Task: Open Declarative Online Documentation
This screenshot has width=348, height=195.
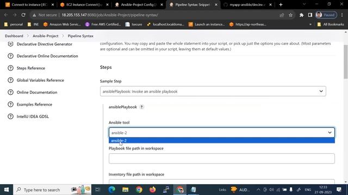Action: (x=47, y=56)
